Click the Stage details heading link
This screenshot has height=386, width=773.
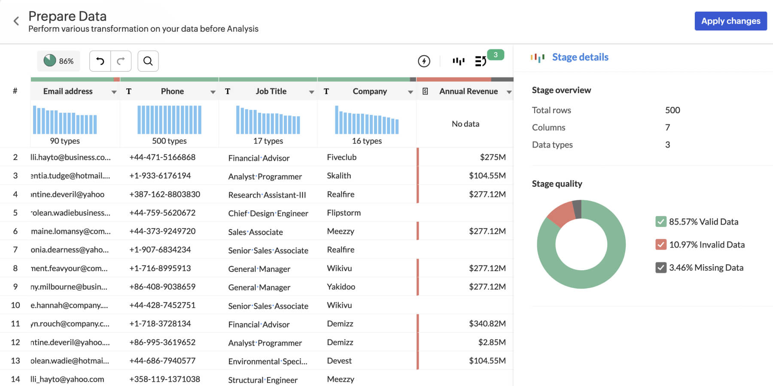click(x=580, y=57)
